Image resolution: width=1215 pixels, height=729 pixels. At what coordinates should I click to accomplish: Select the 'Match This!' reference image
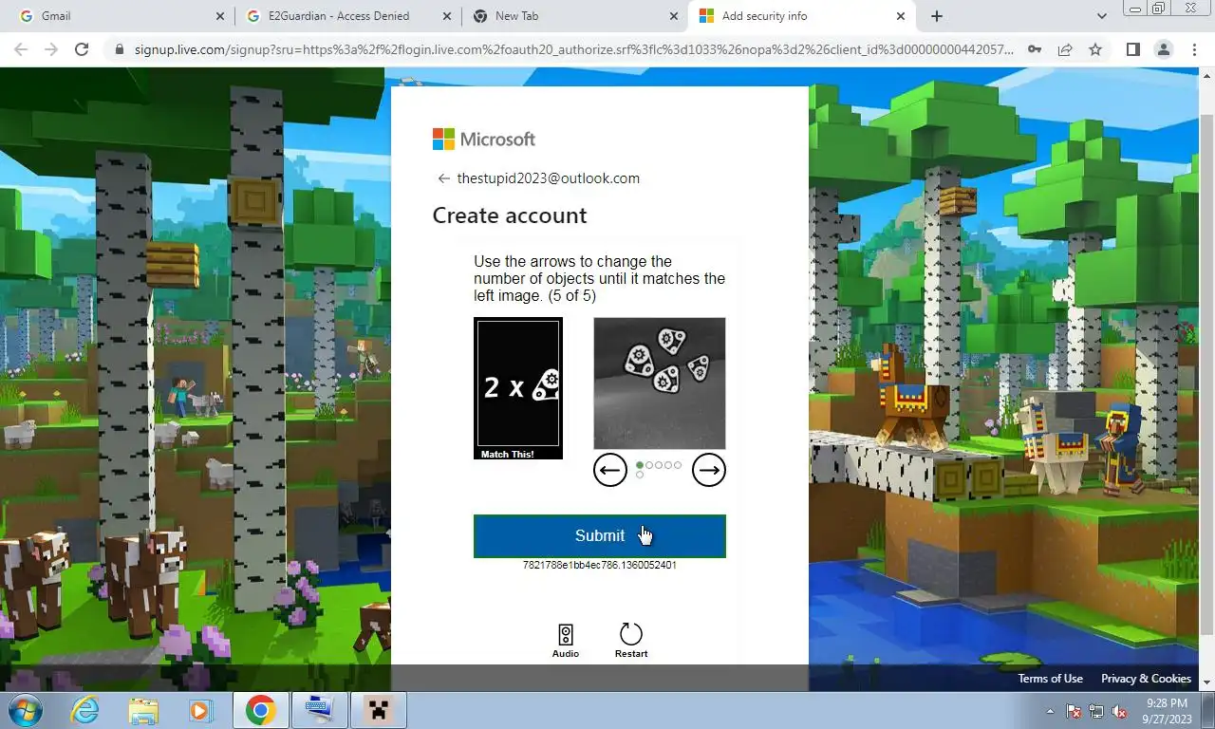pos(518,388)
